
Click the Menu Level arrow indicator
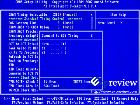point(121,23)
